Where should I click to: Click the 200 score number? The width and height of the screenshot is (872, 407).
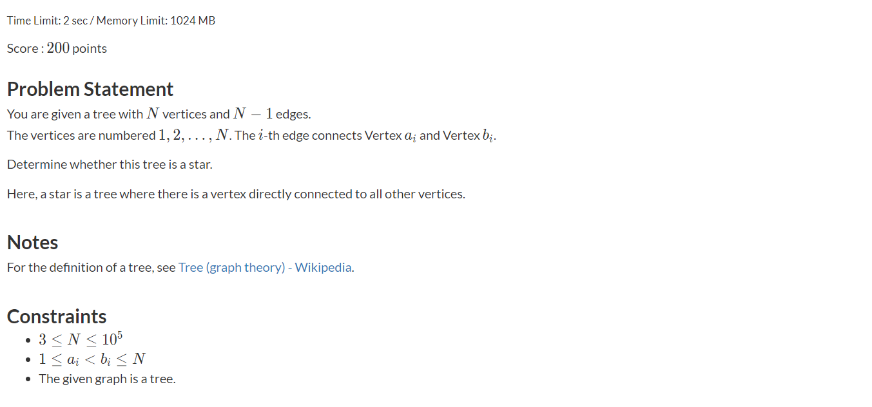[58, 48]
